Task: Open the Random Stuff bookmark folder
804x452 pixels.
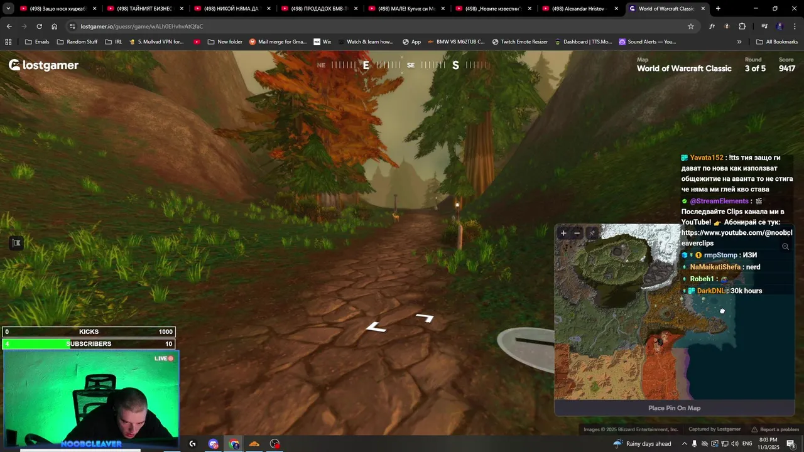Action: [x=77, y=41]
